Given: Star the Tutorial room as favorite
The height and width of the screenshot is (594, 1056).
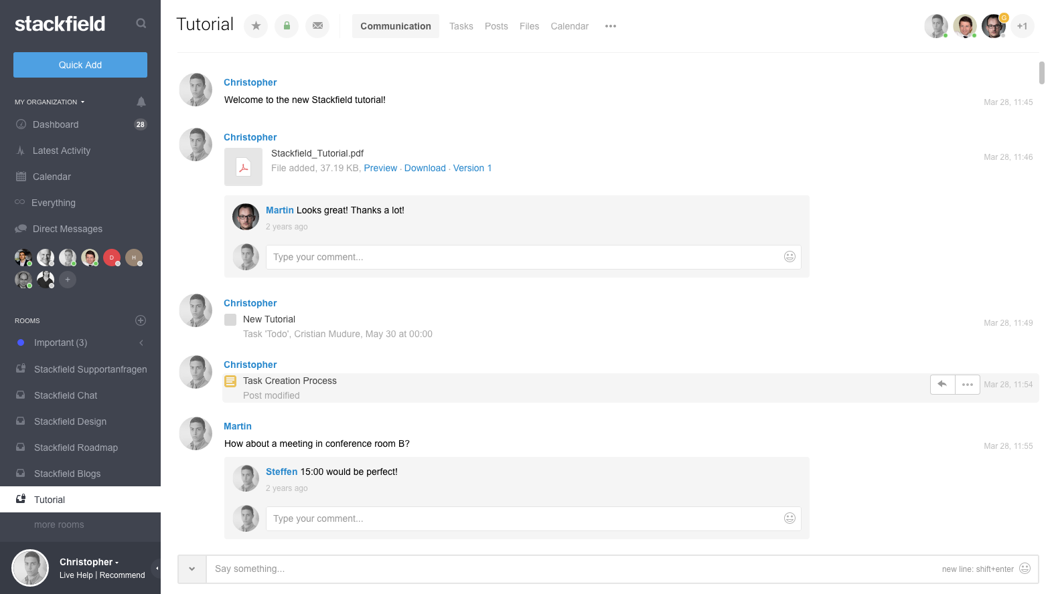Looking at the screenshot, I should point(256,26).
